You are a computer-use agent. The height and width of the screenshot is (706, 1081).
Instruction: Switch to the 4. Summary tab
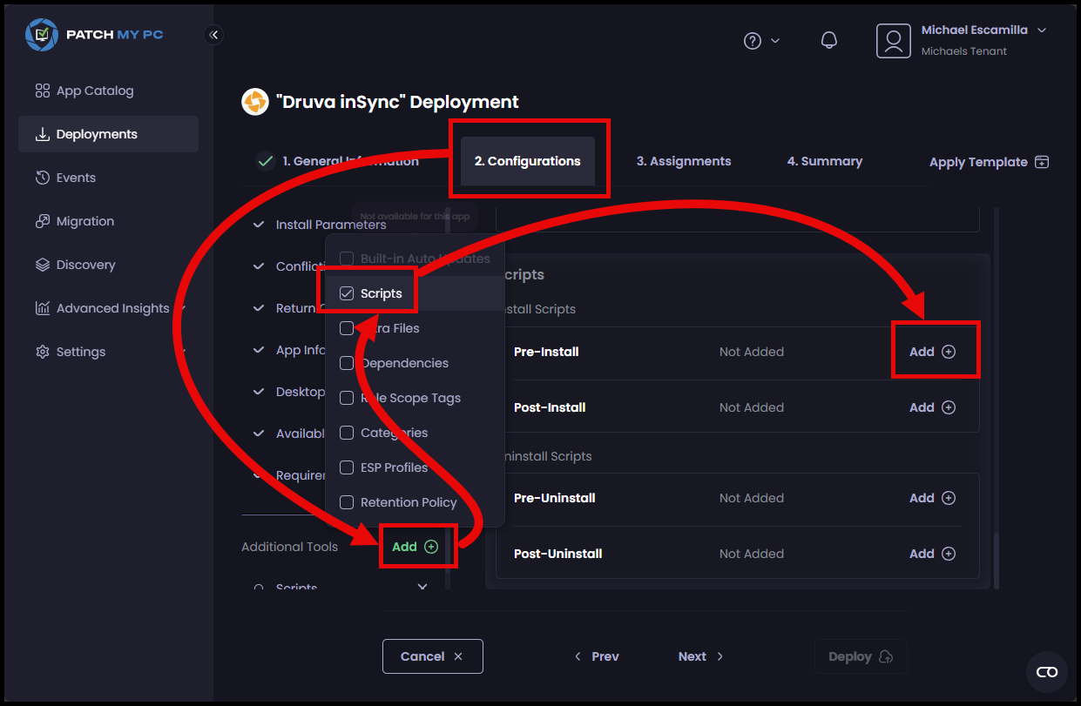(825, 161)
